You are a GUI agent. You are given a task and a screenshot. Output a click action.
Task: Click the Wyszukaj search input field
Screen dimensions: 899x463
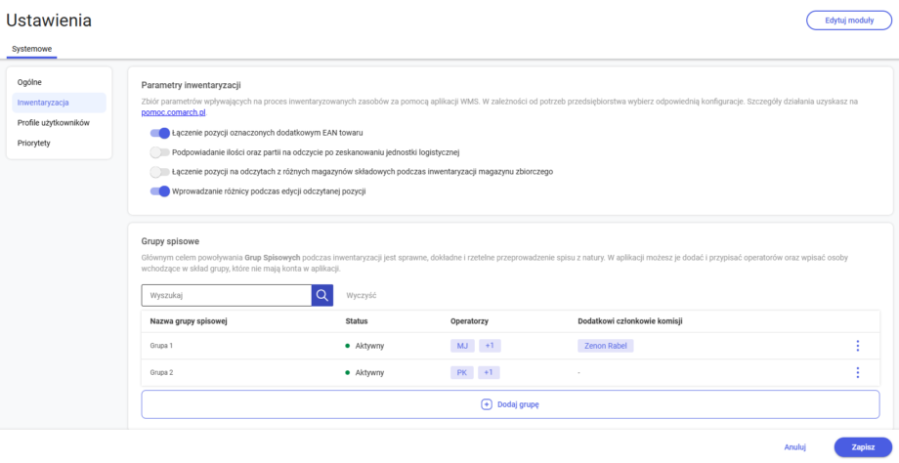pyautogui.click(x=225, y=295)
